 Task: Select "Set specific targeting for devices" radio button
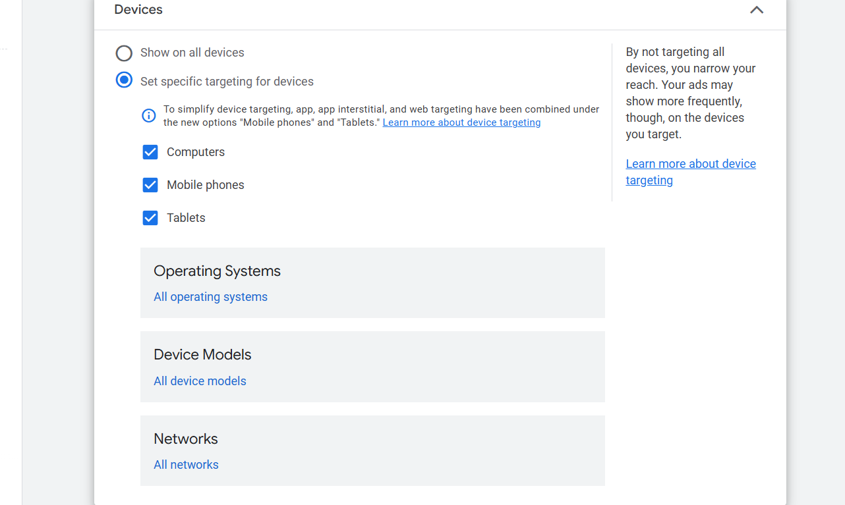point(124,80)
